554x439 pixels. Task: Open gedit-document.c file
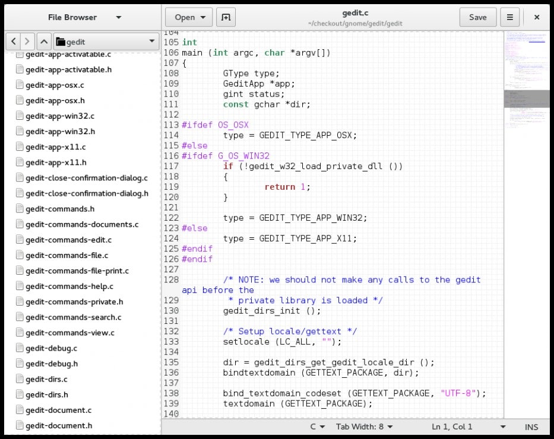[58, 411]
